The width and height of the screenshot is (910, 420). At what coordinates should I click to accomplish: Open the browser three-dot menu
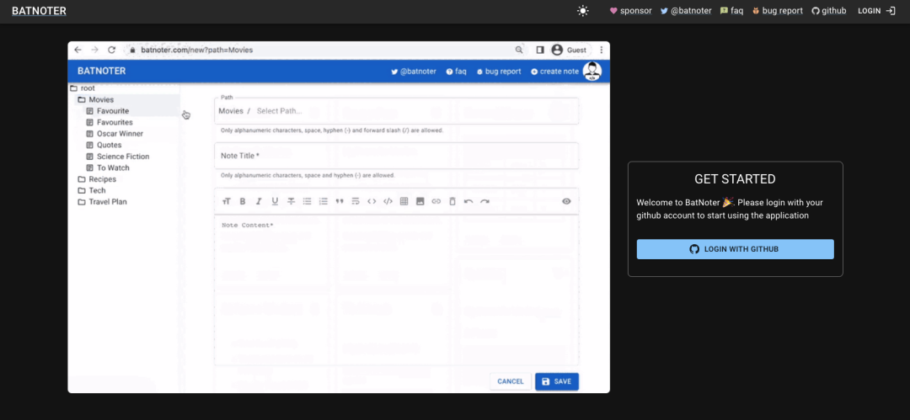tap(602, 50)
